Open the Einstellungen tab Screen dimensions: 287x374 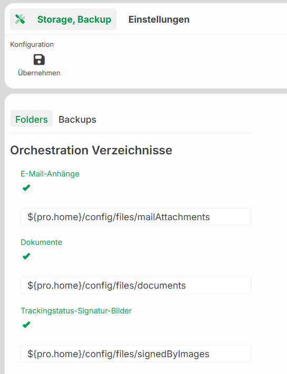[x=159, y=19]
